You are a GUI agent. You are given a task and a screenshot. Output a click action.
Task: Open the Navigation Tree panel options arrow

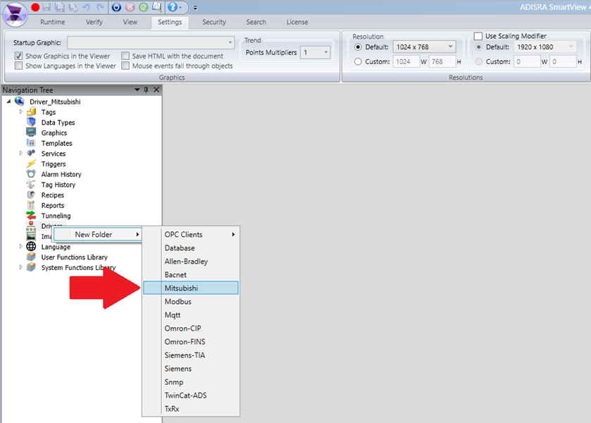pos(137,90)
